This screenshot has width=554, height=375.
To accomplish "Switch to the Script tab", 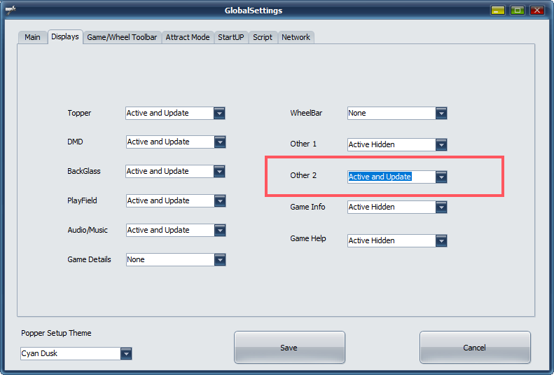I will [263, 38].
